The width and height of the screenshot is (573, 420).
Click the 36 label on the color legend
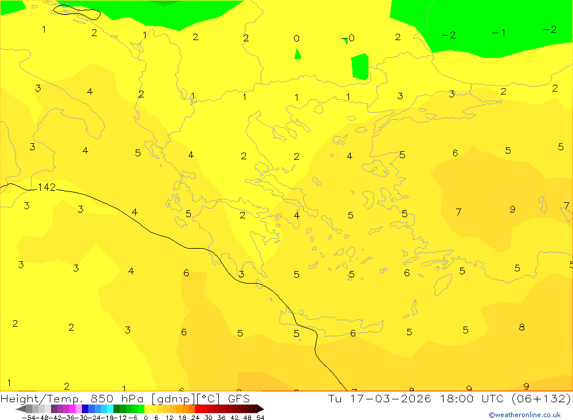coord(221,418)
